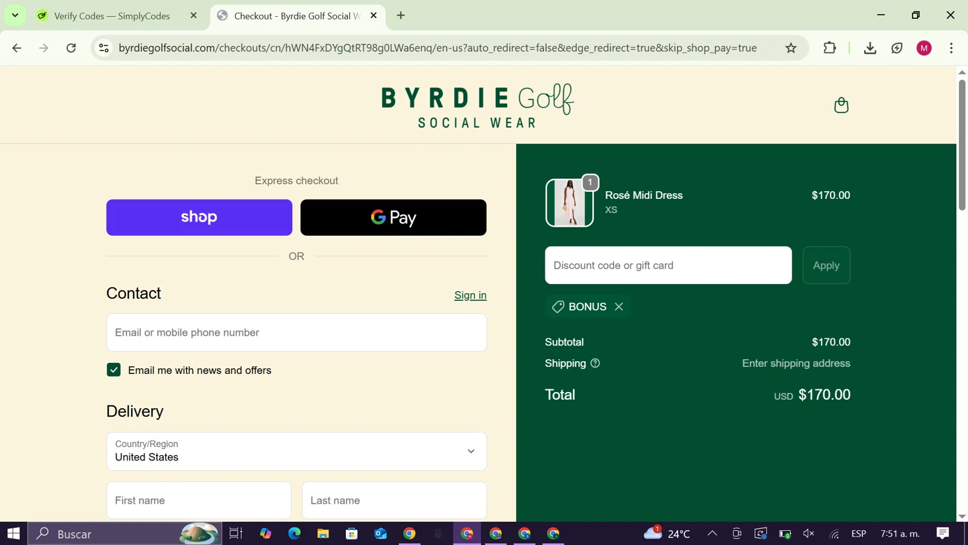This screenshot has height=545, width=968.
Task: Pay with the Shop Pay button
Action: click(x=199, y=218)
